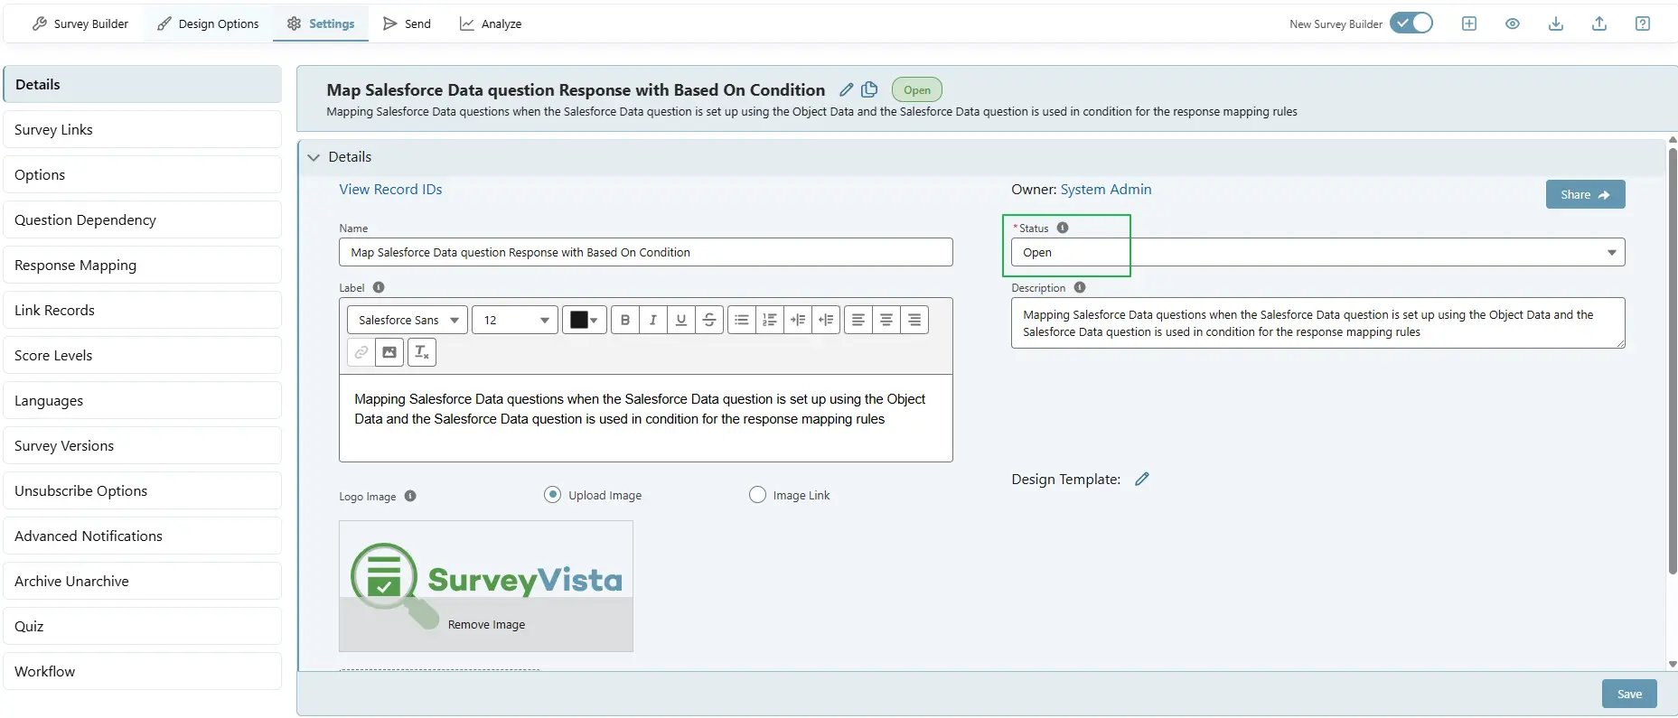Select the Upload Image radio button
The height and width of the screenshot is (718, 1678).
(x=552, y=495)
